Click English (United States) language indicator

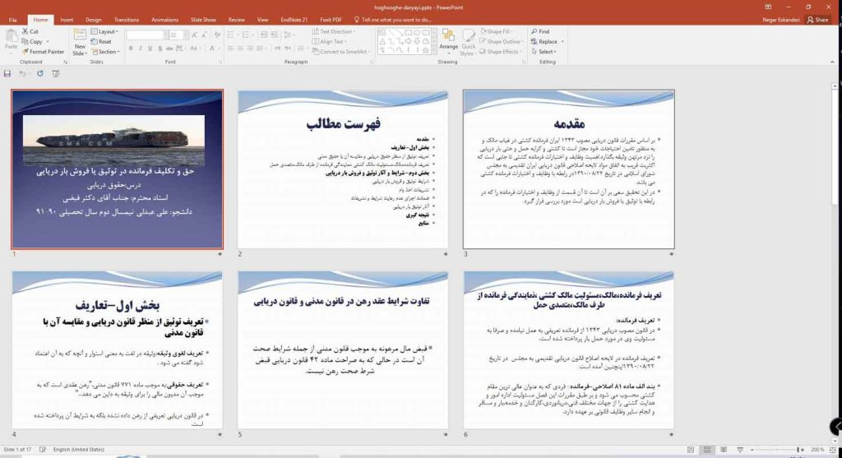(x=79, y=450)
